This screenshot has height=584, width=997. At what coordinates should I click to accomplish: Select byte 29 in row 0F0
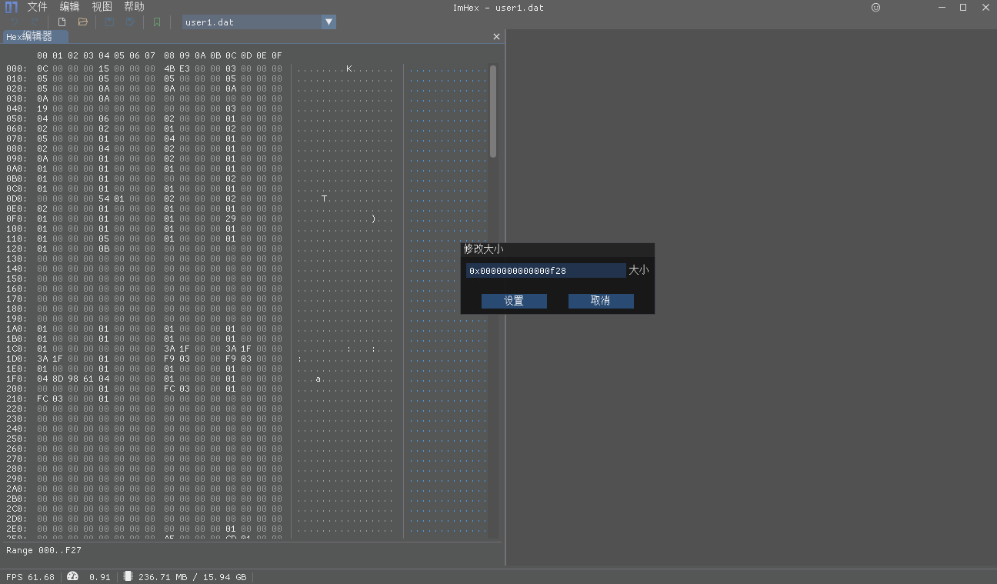pyautogui.click(x=231, y=219)
